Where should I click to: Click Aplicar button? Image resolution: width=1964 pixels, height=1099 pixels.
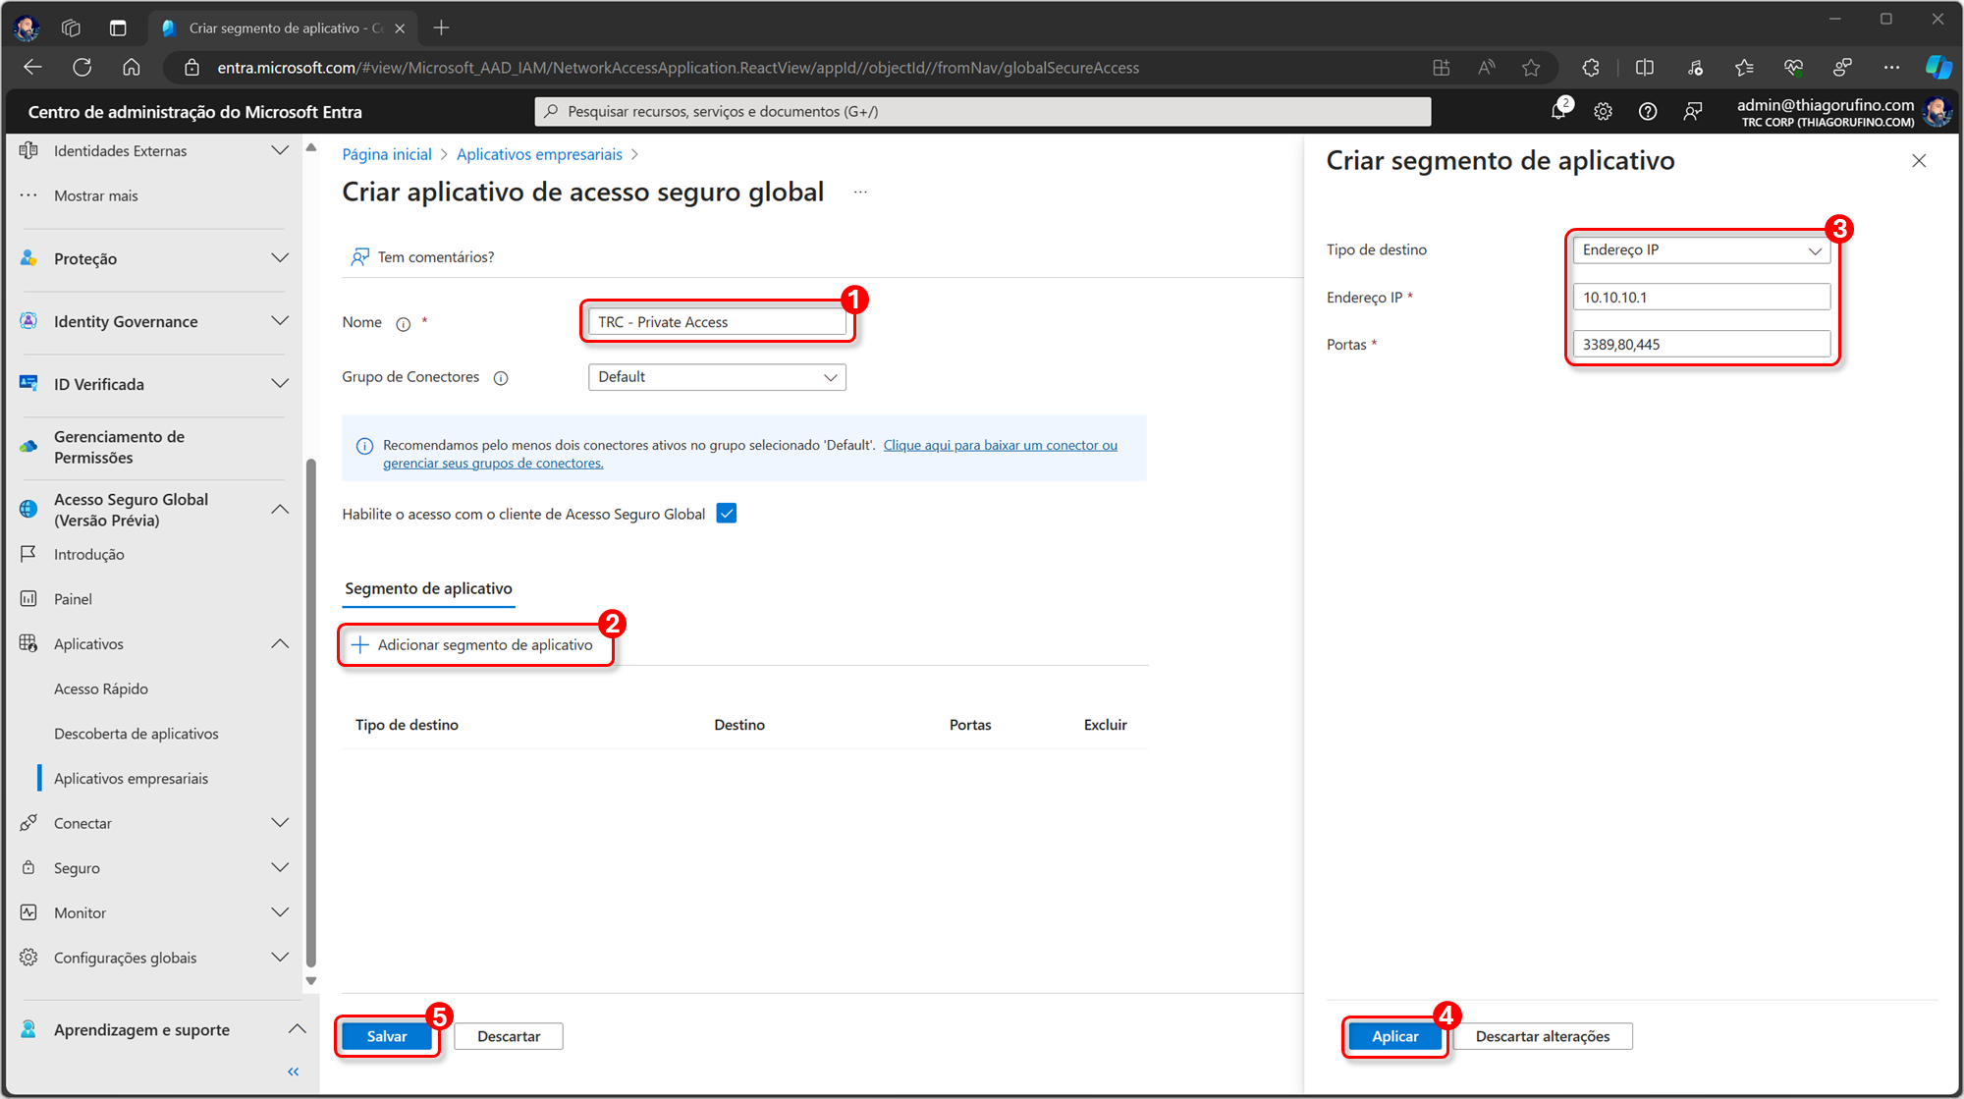pyautogui.click(x=1394, y=1036)
